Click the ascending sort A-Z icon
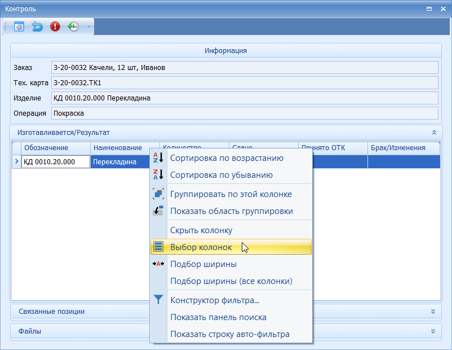Screen dimensions: 452x350 [x=158, y=158]
